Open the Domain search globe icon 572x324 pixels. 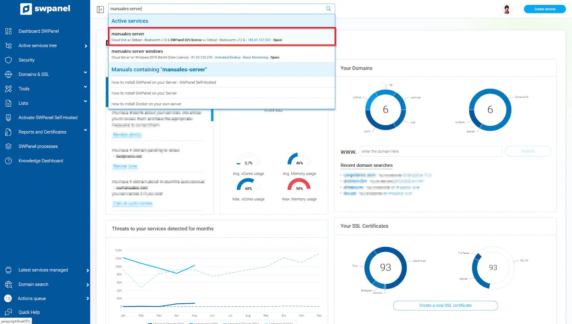point(9,284)
